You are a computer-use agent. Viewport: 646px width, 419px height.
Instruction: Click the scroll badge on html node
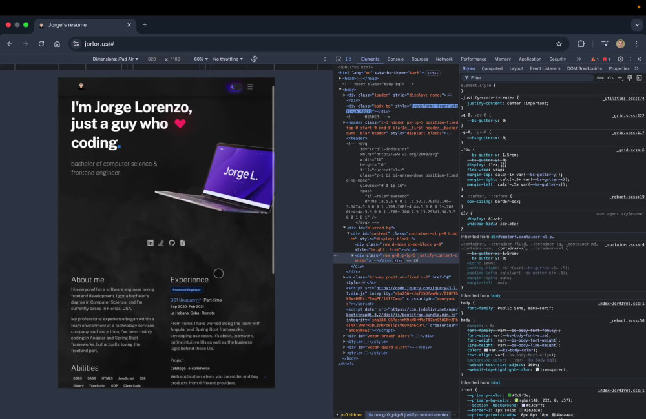[433, 73]
